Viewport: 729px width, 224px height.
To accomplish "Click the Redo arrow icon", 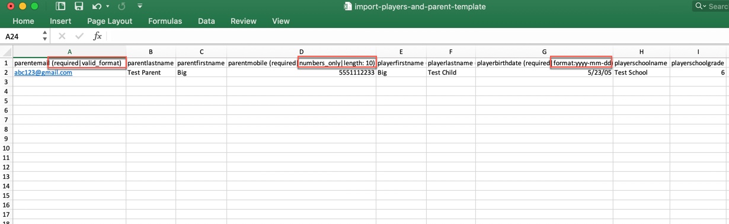I will click(121, 7).
